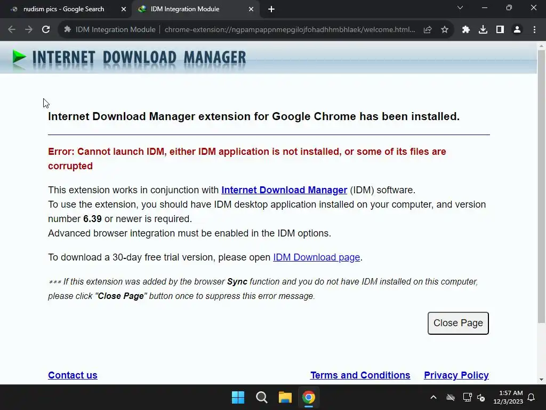Click the red Error: Cannot launch IDM message
The width and height of the screenshot is (546, 410).
[x=247, y=159]
